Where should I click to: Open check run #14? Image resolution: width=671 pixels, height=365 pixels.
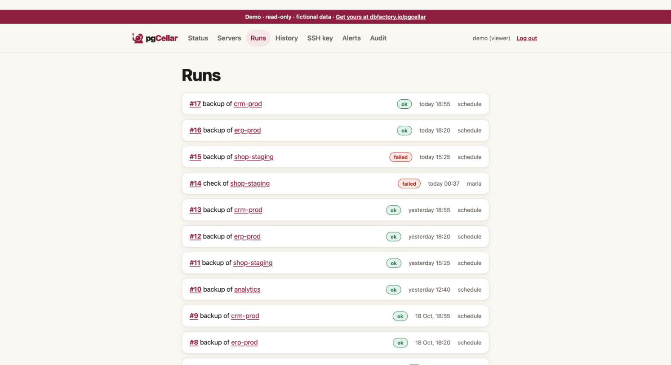196,183
